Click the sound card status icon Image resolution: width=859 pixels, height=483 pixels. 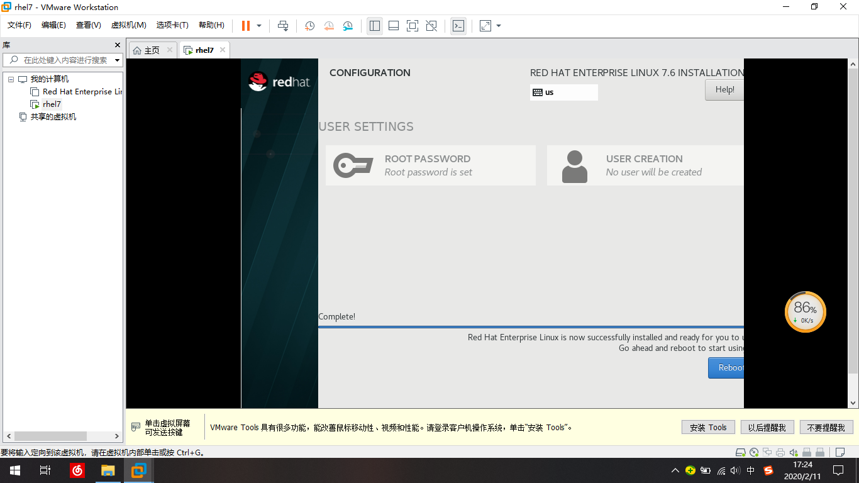pyautogui.click(x=794, y=452)
